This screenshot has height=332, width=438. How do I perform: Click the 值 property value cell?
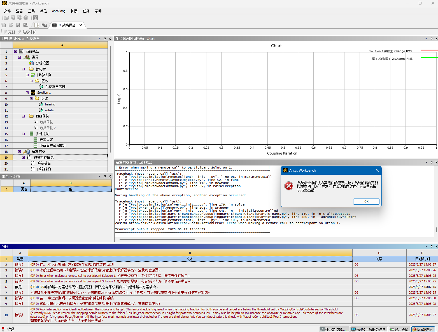pyautogui.click(x=71, y=189)
